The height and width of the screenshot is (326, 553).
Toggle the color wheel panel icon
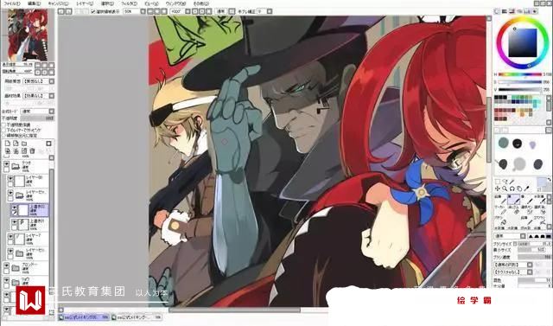point(497,11)
